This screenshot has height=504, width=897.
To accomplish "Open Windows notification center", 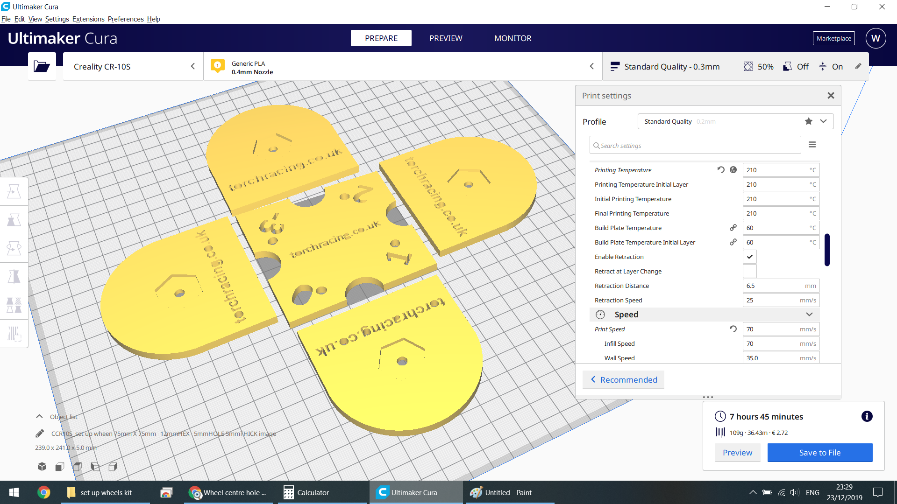I will tap(878, 492).
